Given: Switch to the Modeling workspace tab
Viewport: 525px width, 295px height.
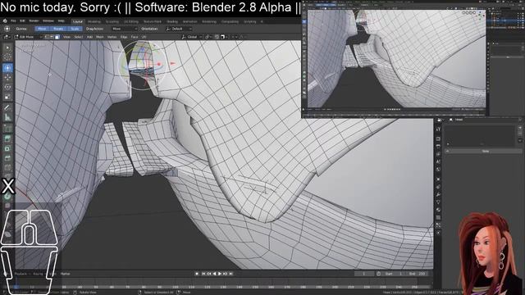Looking at the screenshot, I should coord(94,21).
